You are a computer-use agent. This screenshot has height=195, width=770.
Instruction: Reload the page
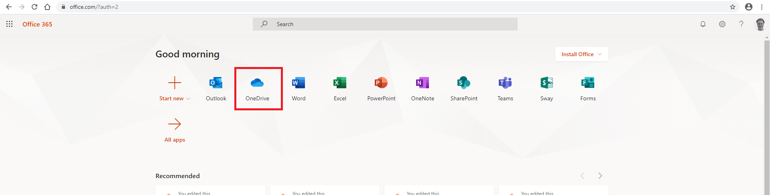(x=35, y=7)
